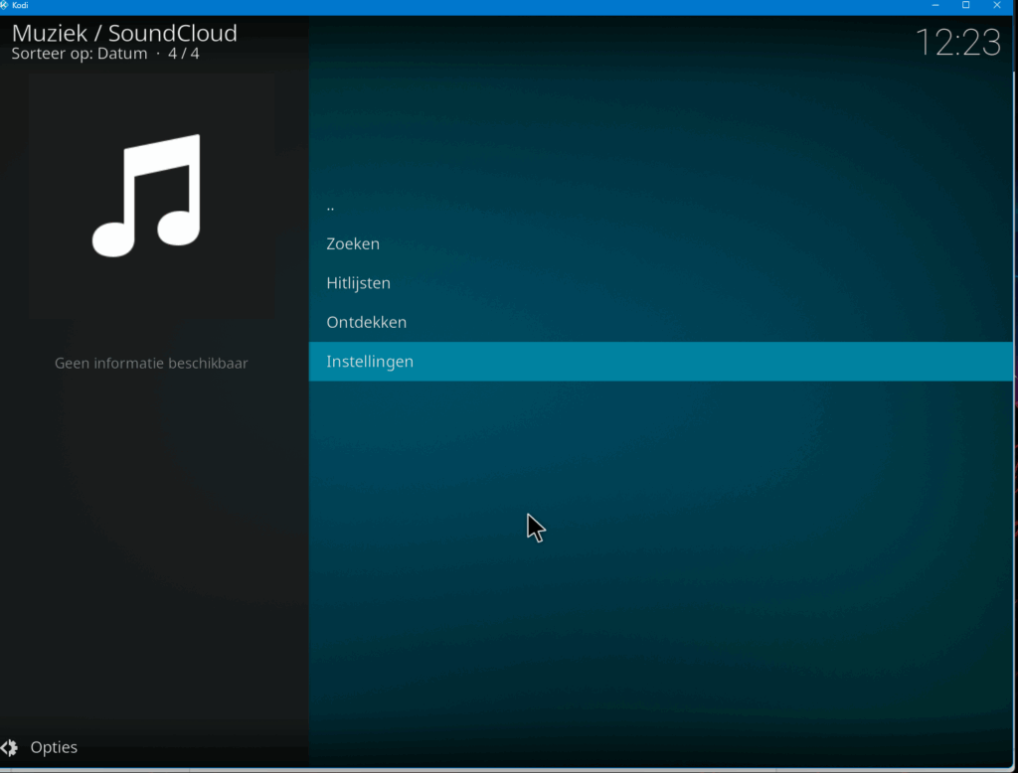The height and width of the screenshot is (773, 1018).
Task: Click the Opties gear icon
Action: [10, 748]
